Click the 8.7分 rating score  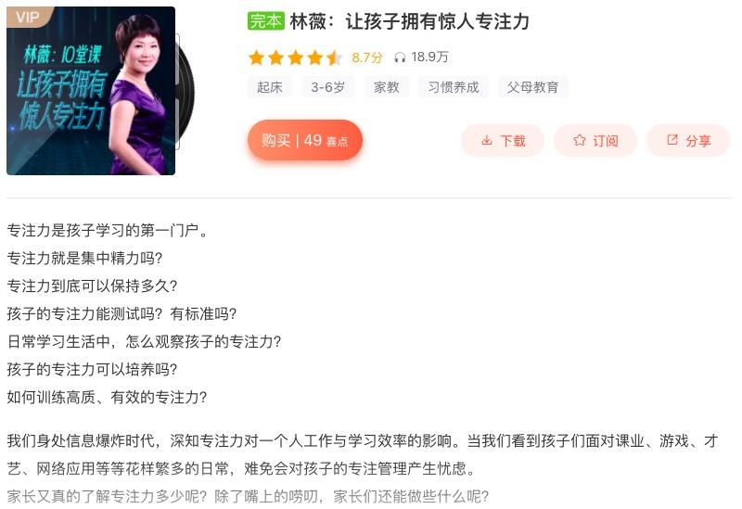click(366, 57)
